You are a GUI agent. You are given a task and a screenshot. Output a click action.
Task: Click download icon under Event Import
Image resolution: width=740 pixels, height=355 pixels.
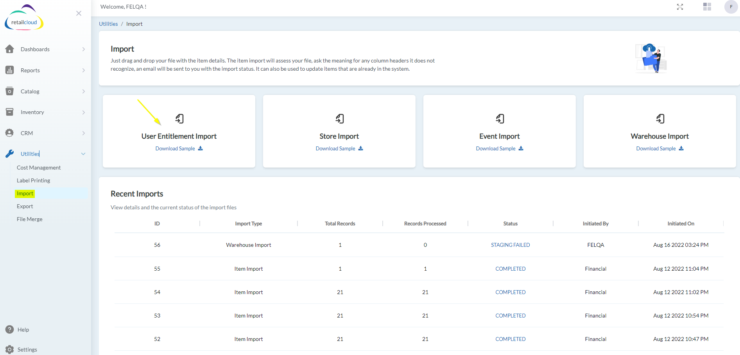521,148
